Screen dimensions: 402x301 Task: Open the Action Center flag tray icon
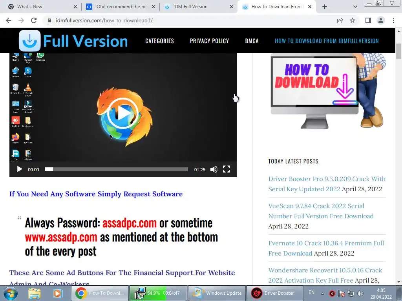342,294
